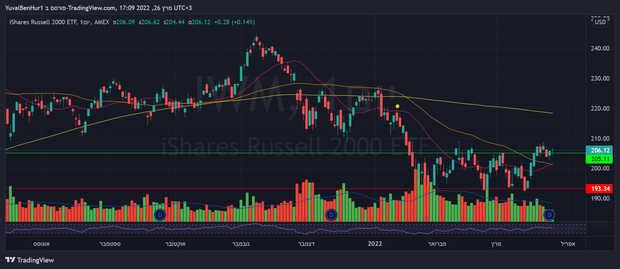Click the נובמבר month label on time axis

[x=241, y=244]
